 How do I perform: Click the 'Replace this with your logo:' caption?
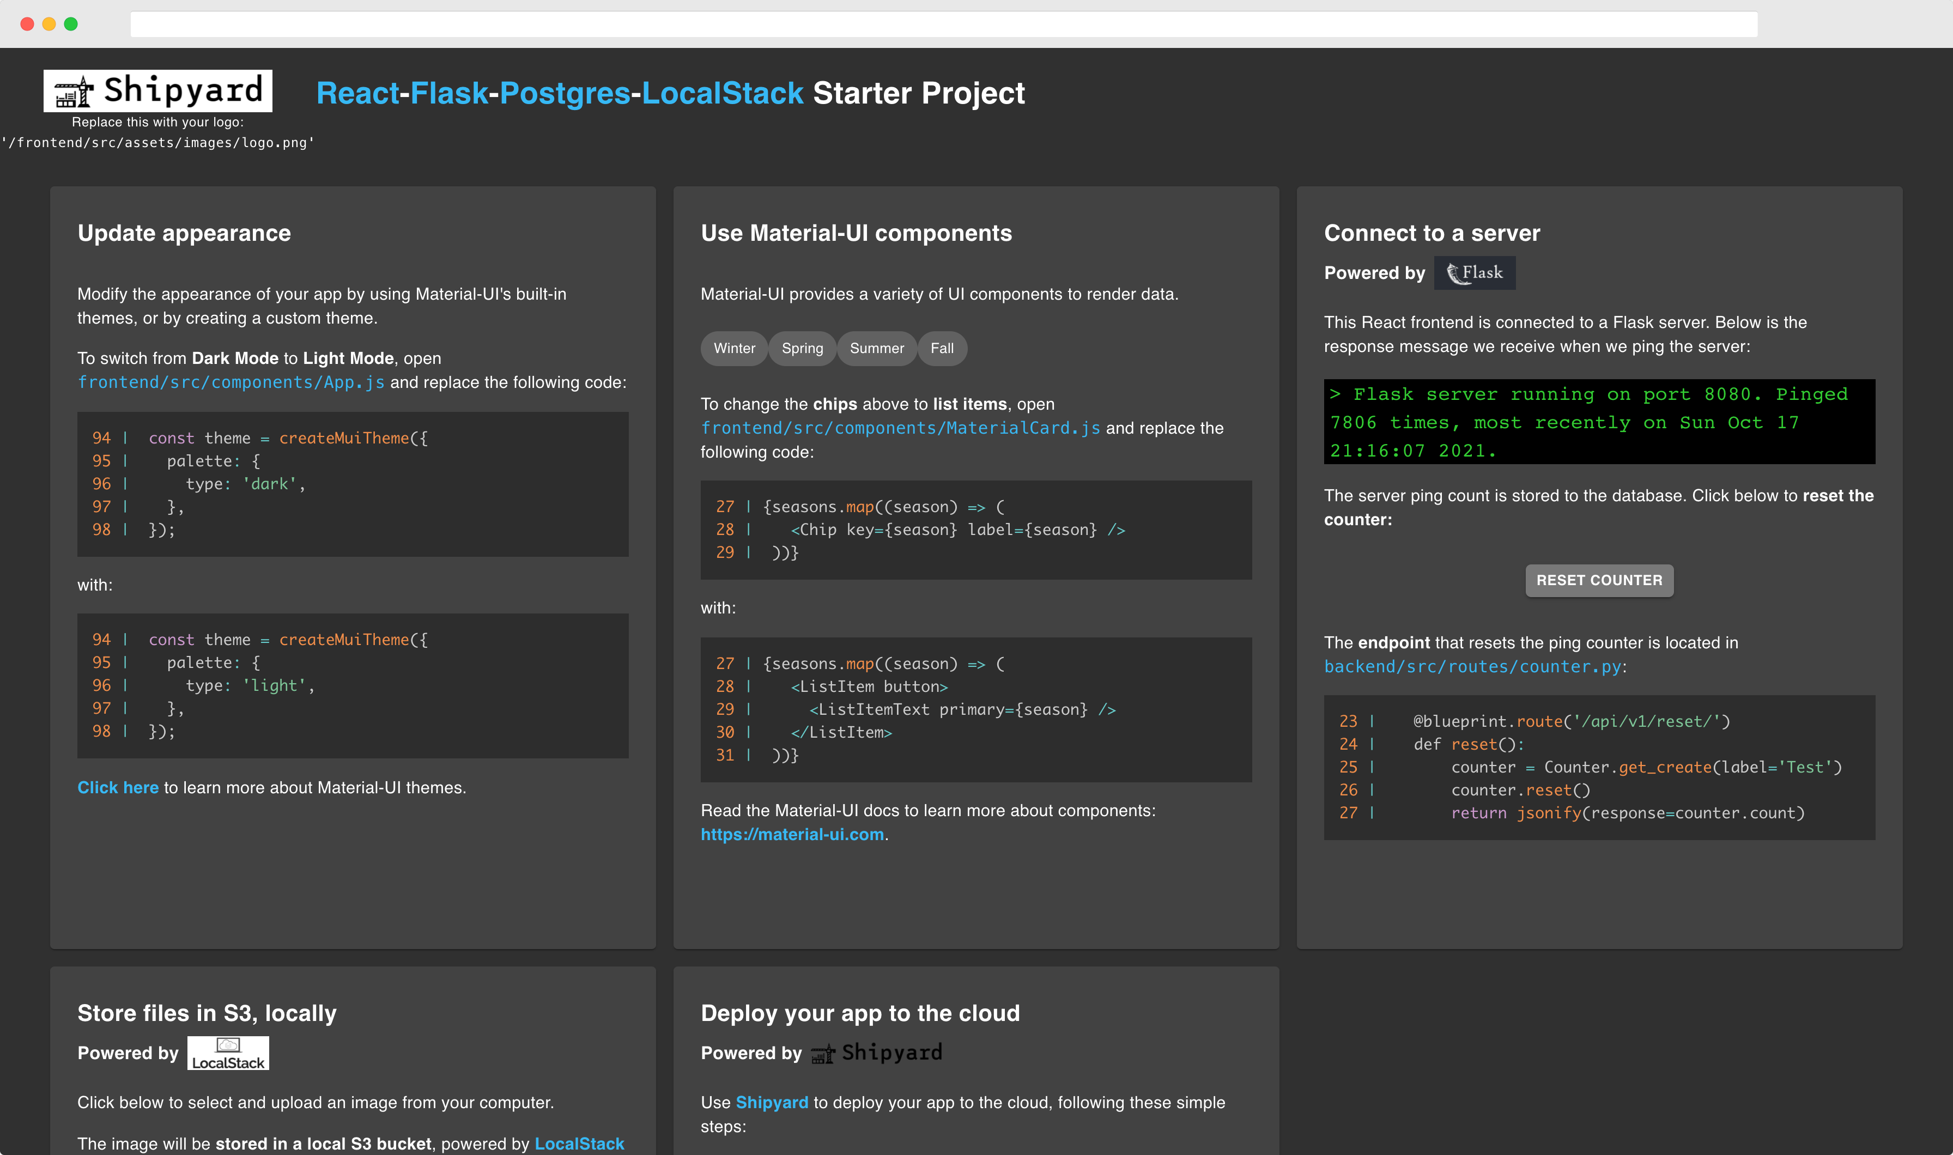click(x=158, y=122)
